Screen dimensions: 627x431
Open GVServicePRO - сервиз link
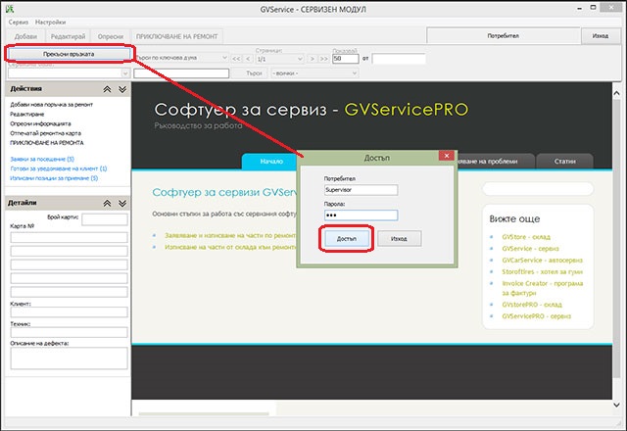pyautogui.click(x=536, y=316)
